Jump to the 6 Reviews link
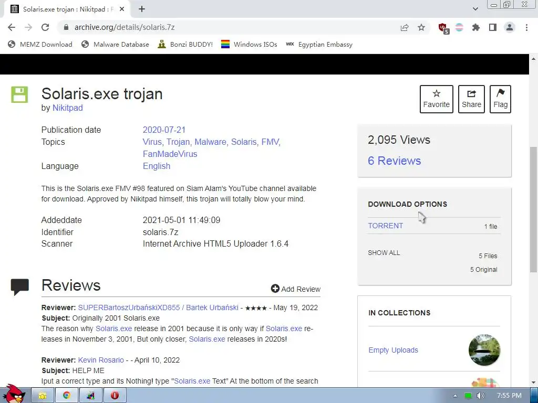The width and height of the screenshot is (538, 403). click(394, 161)
